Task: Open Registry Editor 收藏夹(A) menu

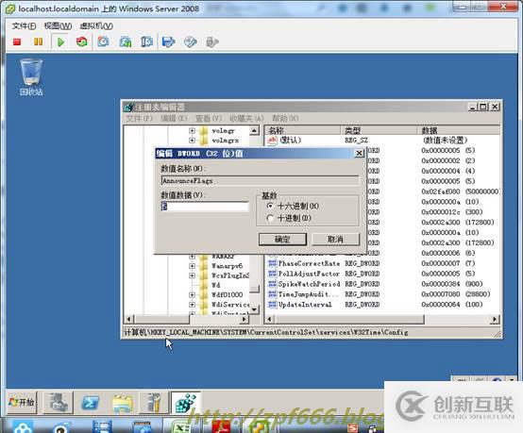Action: [246, 118]
